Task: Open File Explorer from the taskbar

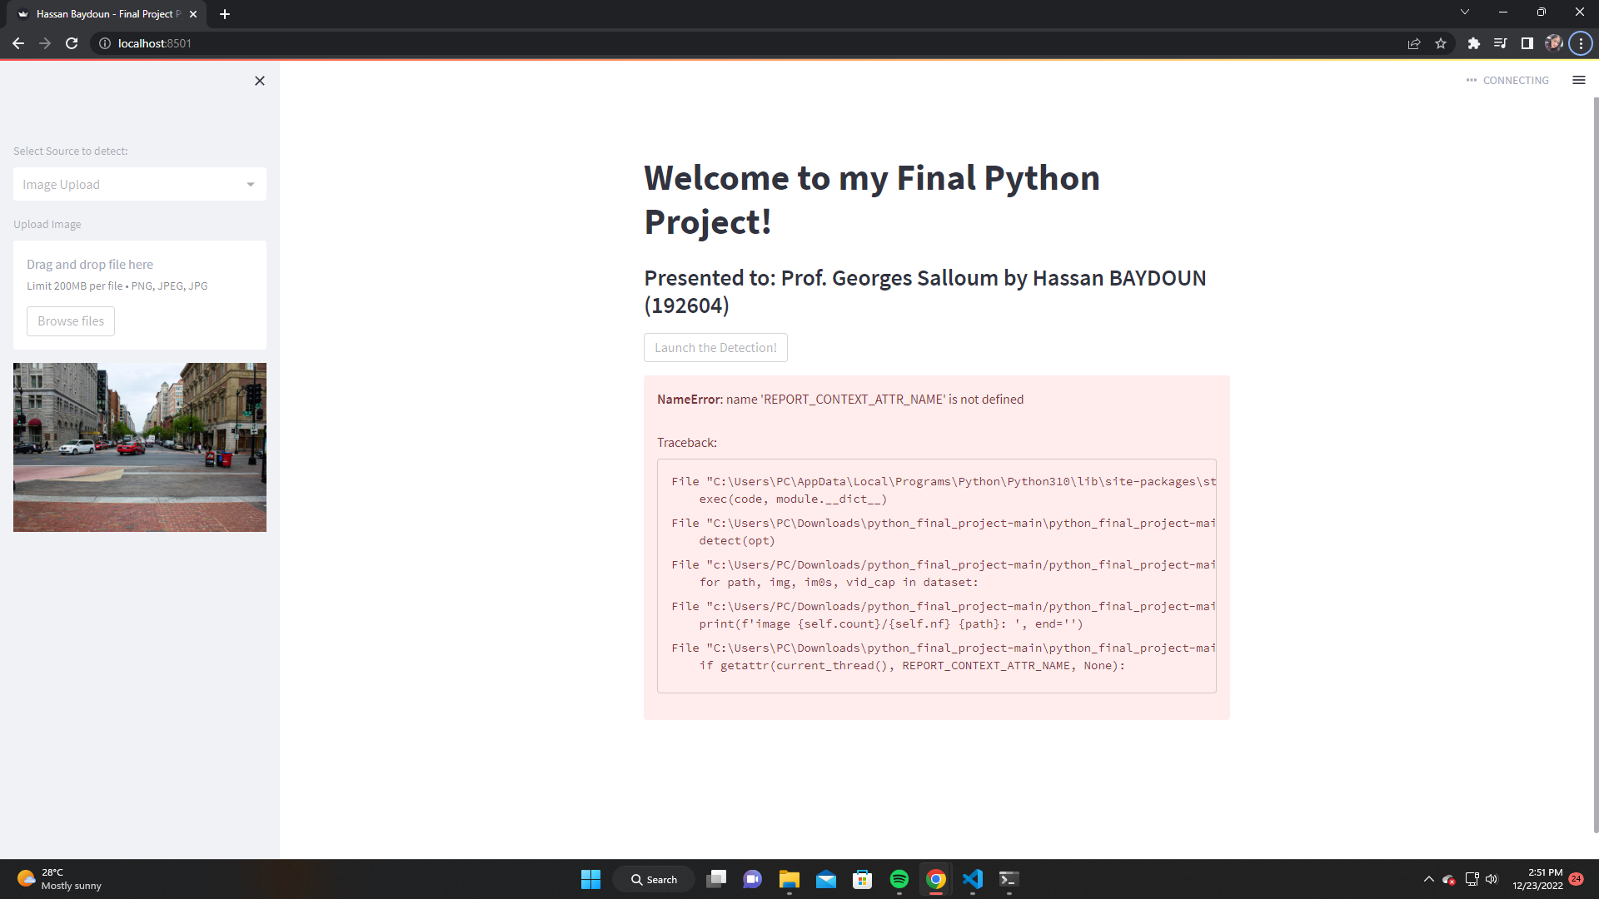Action: [790, 879]
